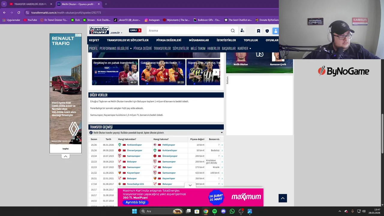Click the CANLI live scores badge
This screenshot has height=216, width=384.
pyautogui.click(x=135, y=30)
